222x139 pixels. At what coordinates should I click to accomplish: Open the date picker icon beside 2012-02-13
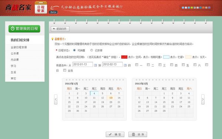point(125,65)
